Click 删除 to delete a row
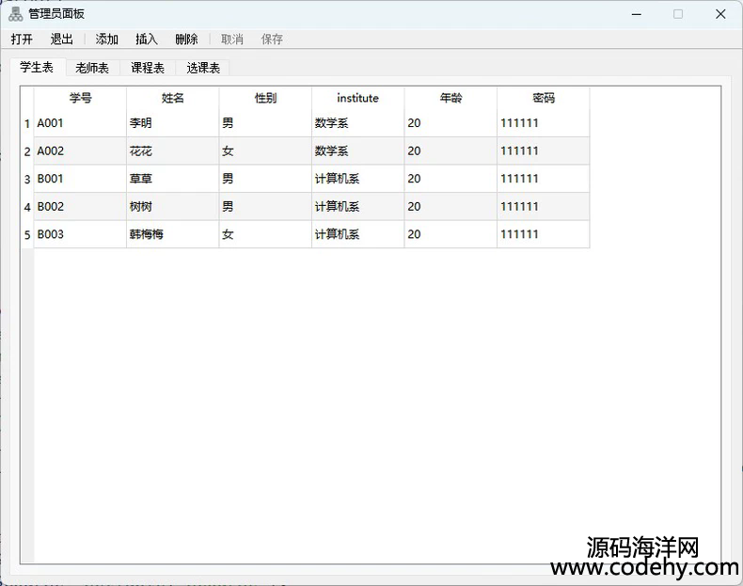The width and height of the screenshot is (743, 586). (186, 40)
